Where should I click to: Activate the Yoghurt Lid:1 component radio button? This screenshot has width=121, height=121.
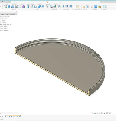11,24
